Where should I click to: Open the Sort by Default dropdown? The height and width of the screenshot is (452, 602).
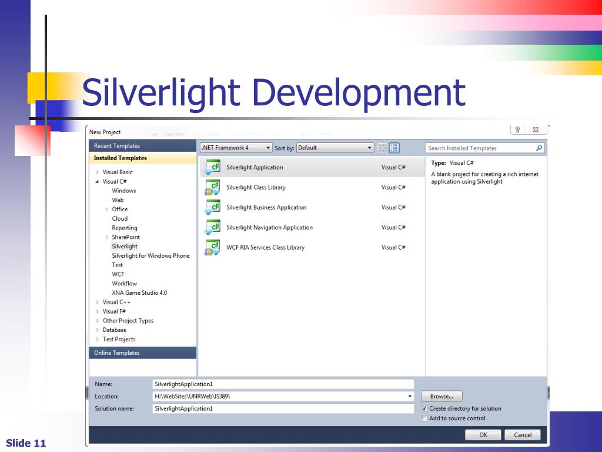click(335, 148)
